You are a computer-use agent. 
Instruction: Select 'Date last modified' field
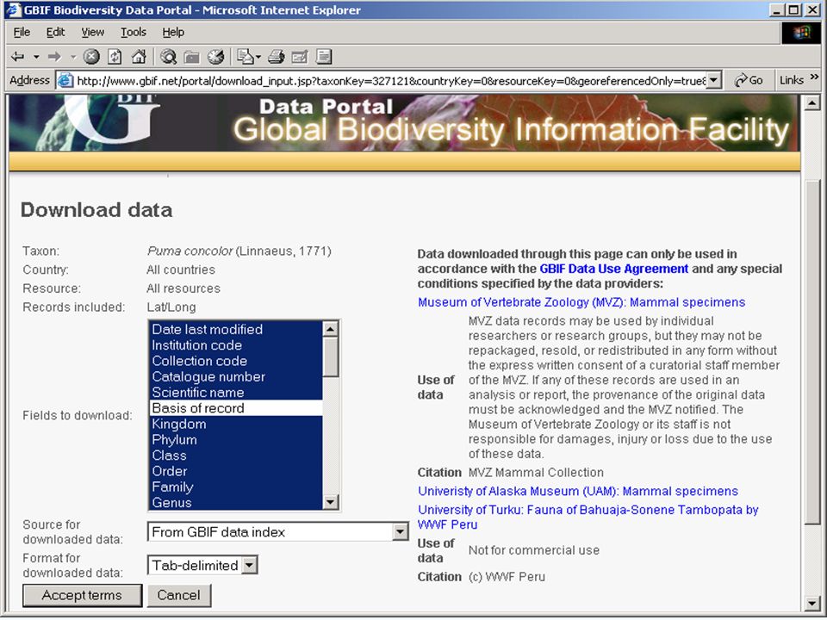[236, 329]
